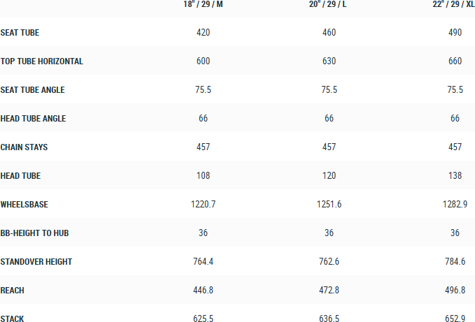This screenshot has width=475, height=322.
Task: Select the TOP TUBE HORIZONTAL row label
Action: pos(42,61)
